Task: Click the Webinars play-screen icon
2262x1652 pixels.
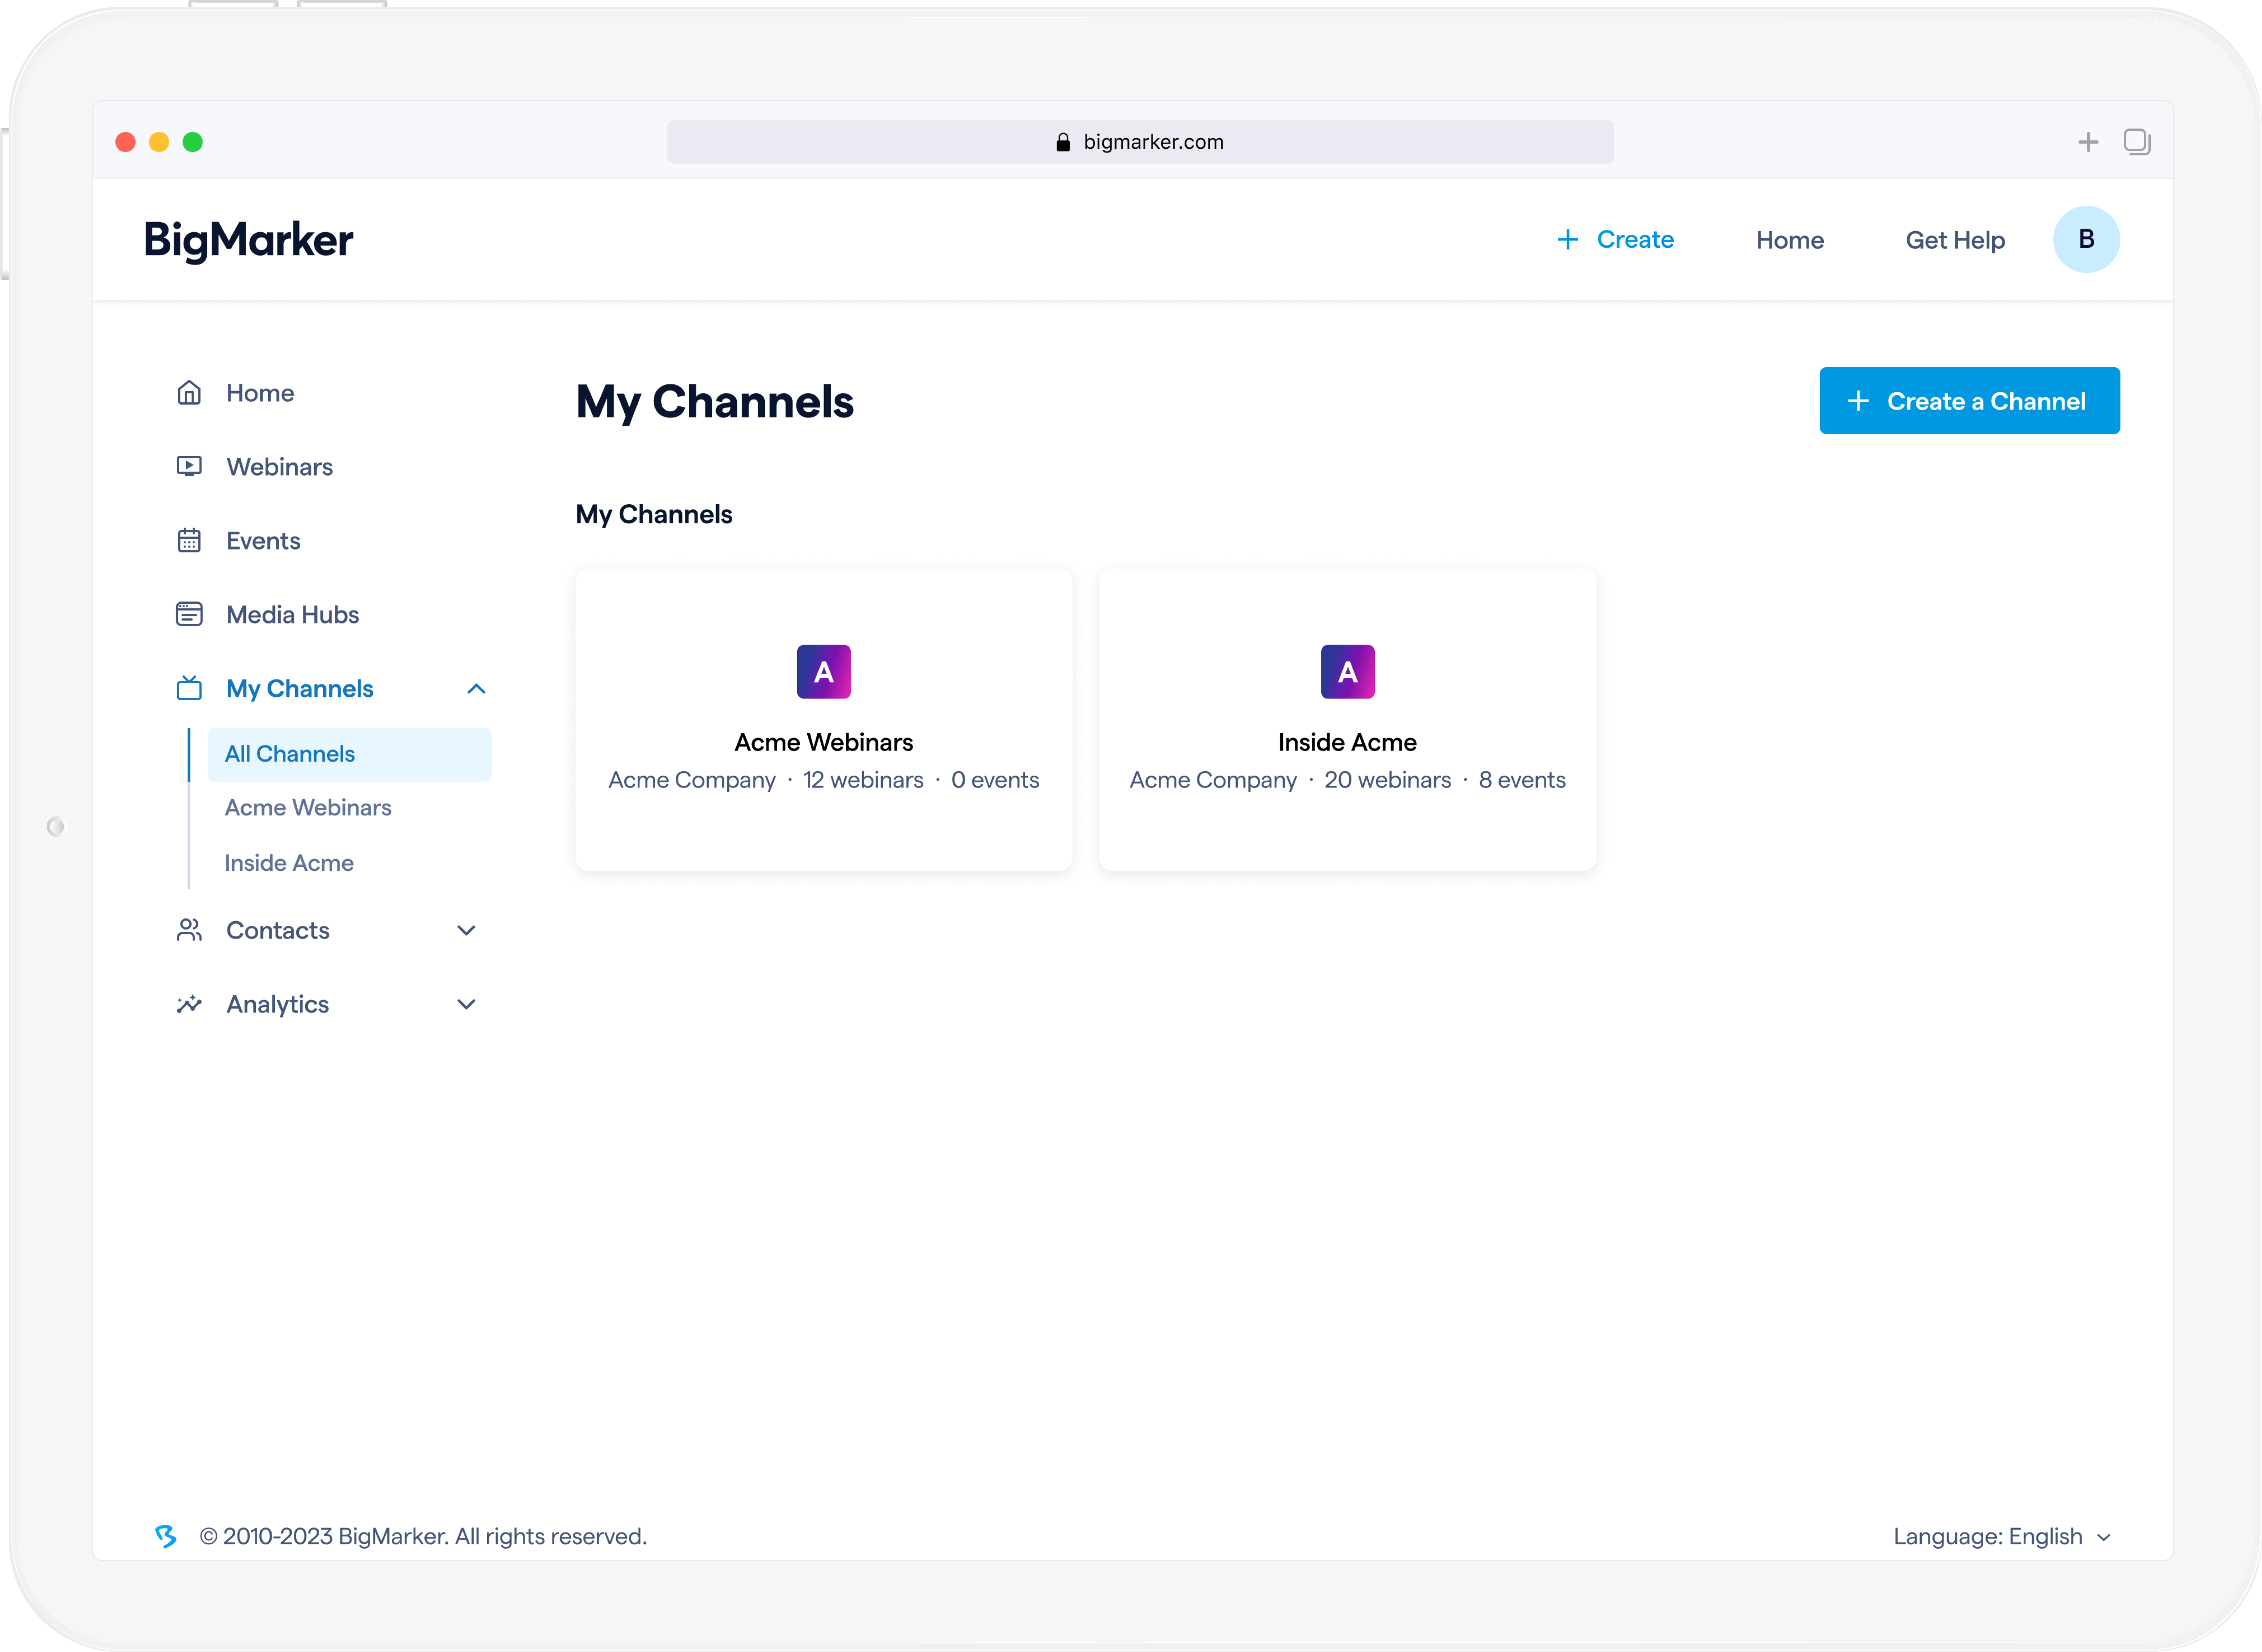Action: (x=189, y=466)
